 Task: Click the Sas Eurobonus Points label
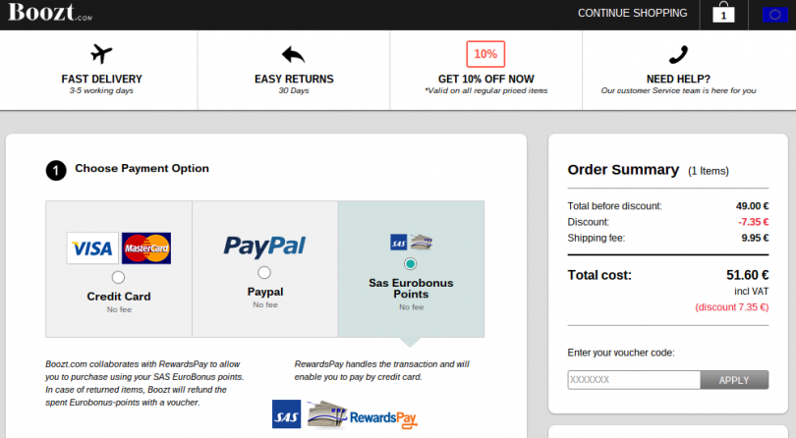[x=411, y=289]
